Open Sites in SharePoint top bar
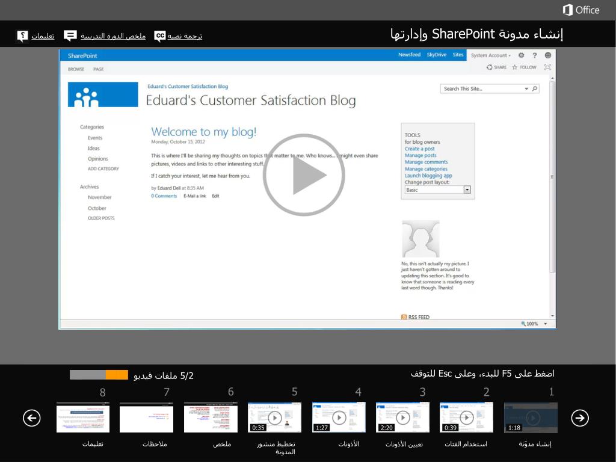 [458, 55]
